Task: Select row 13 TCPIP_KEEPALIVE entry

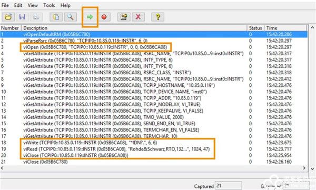Action: point(154,111)
